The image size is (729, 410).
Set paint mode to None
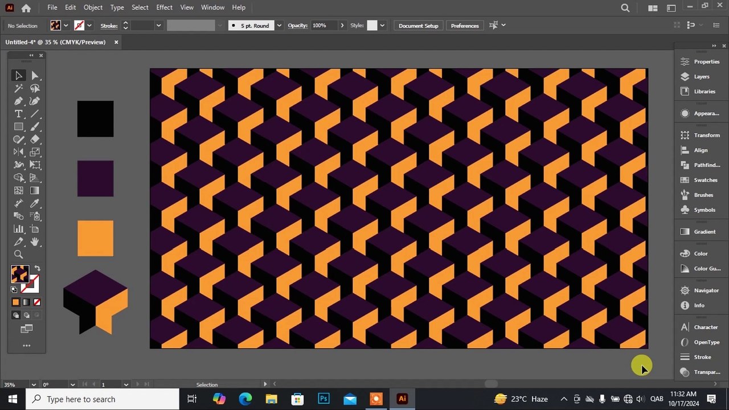click(37, 302)
